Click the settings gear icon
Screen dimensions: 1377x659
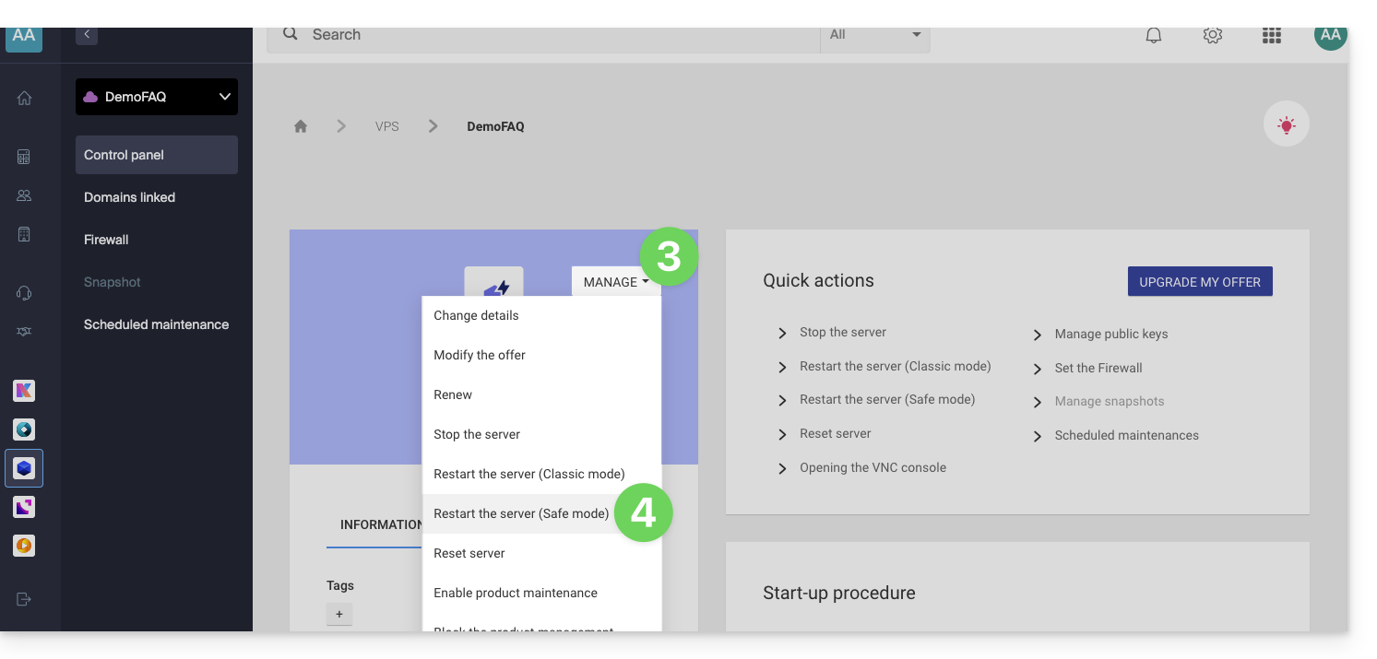(x=1212, y=34)
